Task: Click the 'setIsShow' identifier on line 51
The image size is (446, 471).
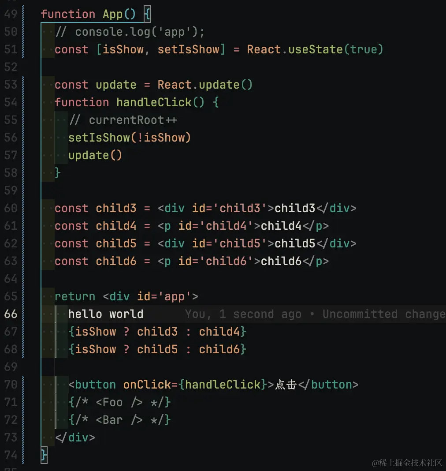Action: 189,49
